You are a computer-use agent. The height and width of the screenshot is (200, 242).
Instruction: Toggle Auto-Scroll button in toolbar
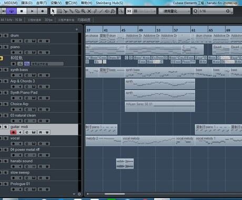(x=121, y=11)
